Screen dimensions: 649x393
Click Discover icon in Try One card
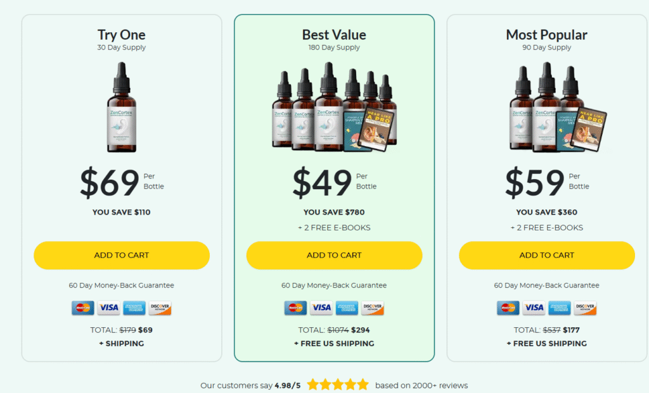tap(160, 308)
